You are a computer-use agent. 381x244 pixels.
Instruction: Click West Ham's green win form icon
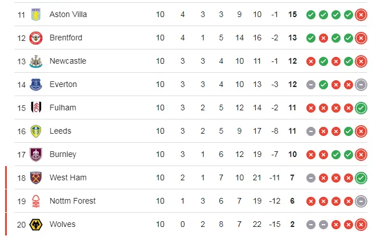[360, 177]
